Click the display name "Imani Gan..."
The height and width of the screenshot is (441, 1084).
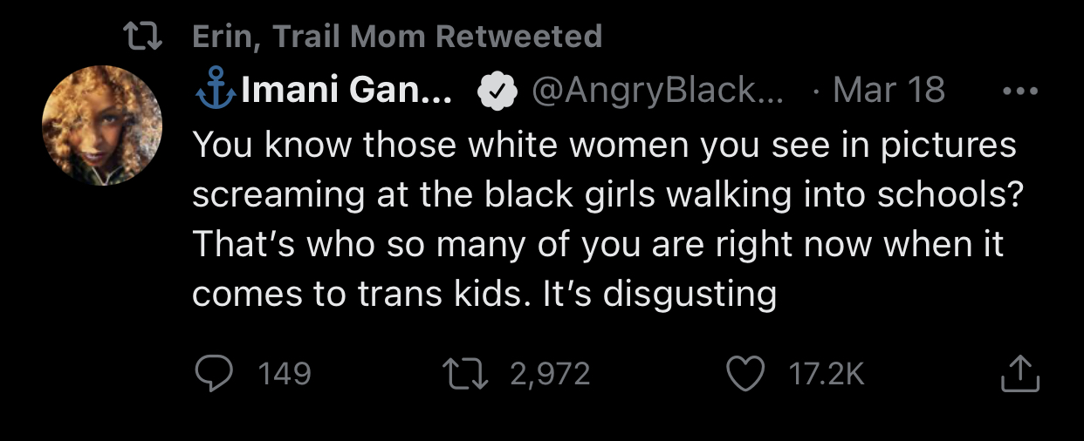pyautogui.click(x=346, y=91)
